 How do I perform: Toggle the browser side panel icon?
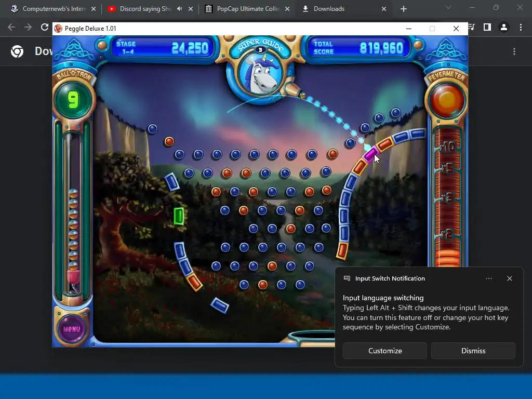(x=487, y=27)
